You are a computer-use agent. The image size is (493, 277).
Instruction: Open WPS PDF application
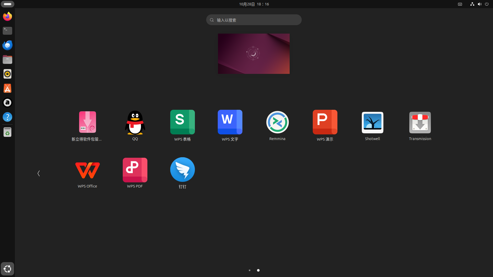tap(135, 173)
